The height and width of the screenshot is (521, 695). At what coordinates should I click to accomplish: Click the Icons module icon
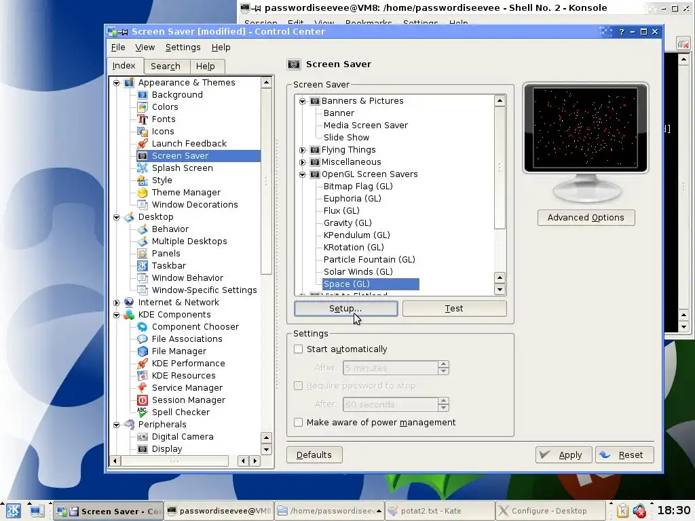(143, 132)
